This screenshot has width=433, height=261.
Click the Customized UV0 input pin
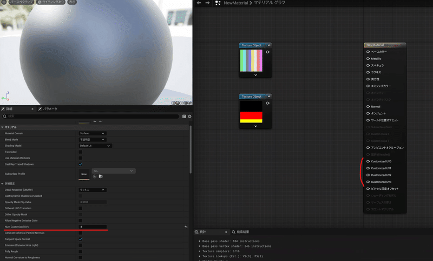click(x=368, y=161)
